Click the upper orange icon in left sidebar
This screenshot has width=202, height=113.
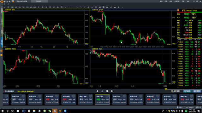click(x=1, y=51)
